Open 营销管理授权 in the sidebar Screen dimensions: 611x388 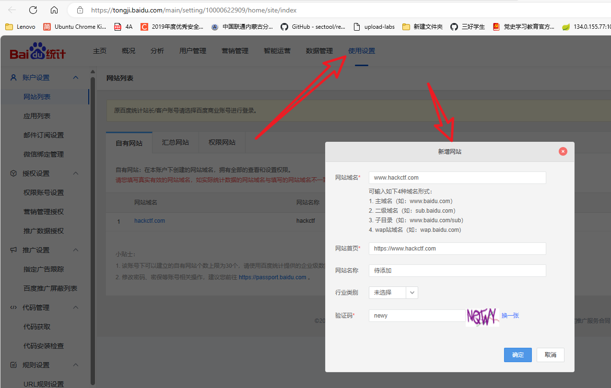pyautogui.click(x=44, y=212)
